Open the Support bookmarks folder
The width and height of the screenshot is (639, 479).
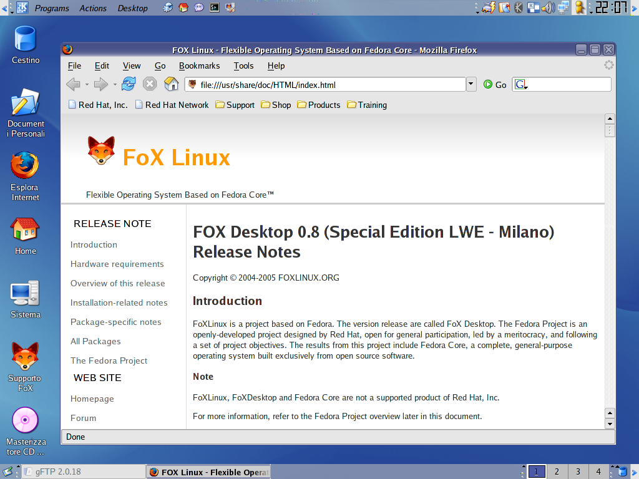pos(235,105)
